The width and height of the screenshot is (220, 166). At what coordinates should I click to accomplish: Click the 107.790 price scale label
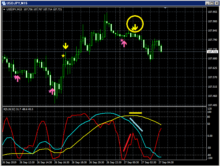[x=212, y=40]
